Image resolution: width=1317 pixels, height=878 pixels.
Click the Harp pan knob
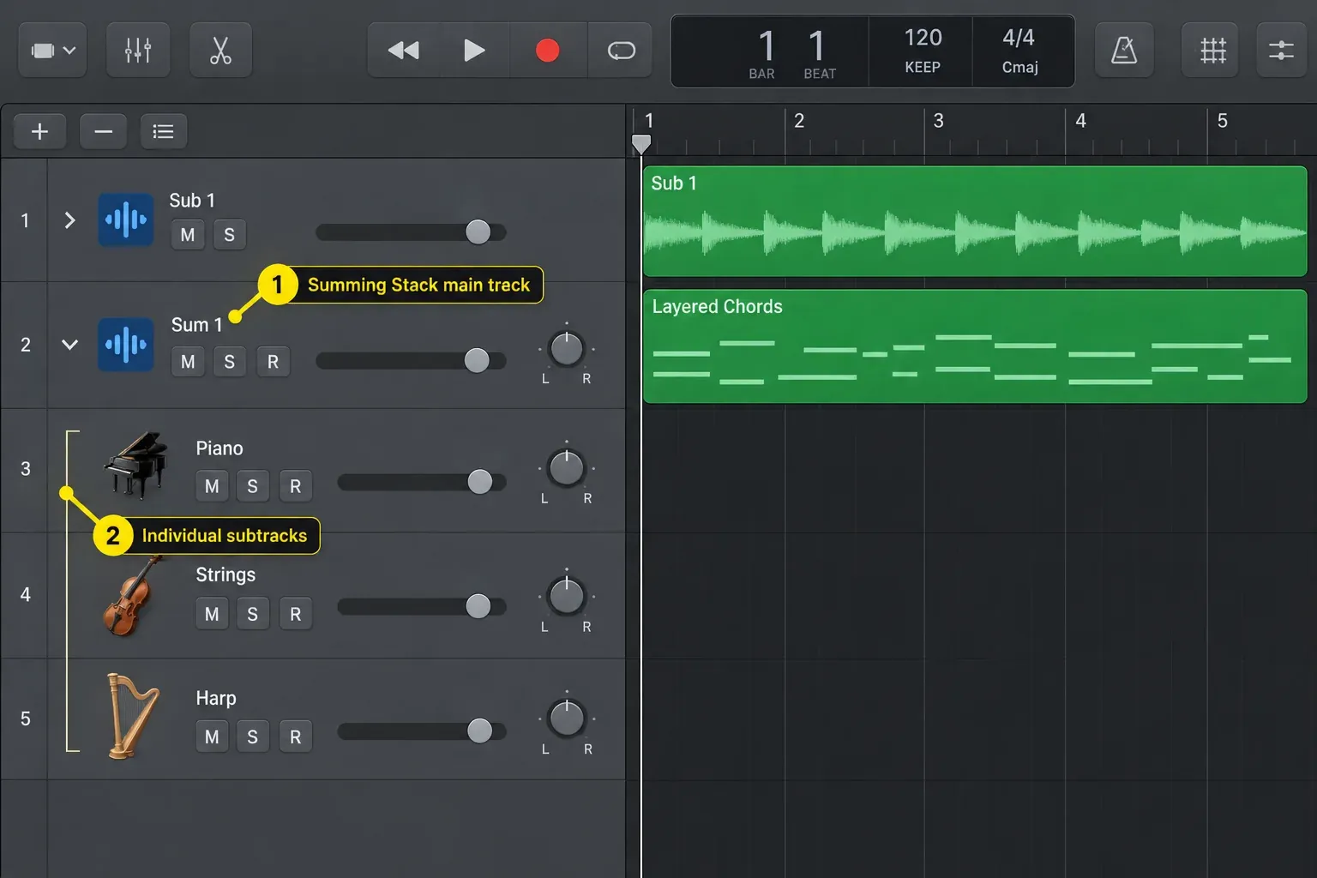pos(566,718)
